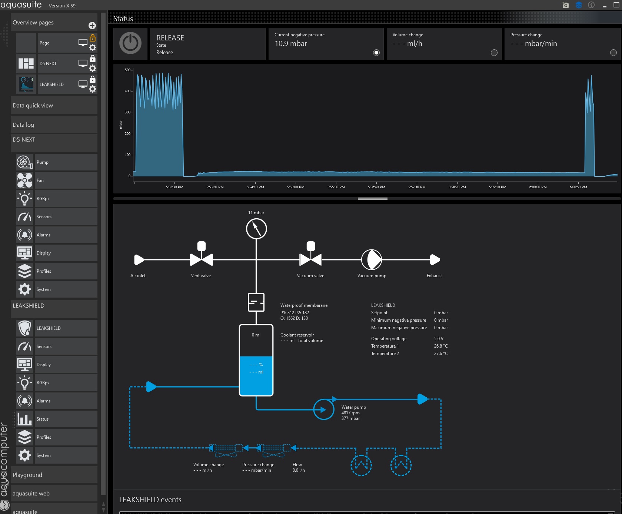Open LEAKSHIELD Status chart icon
This screenshot has width=622, height=514.
click(x=24, y=419)
